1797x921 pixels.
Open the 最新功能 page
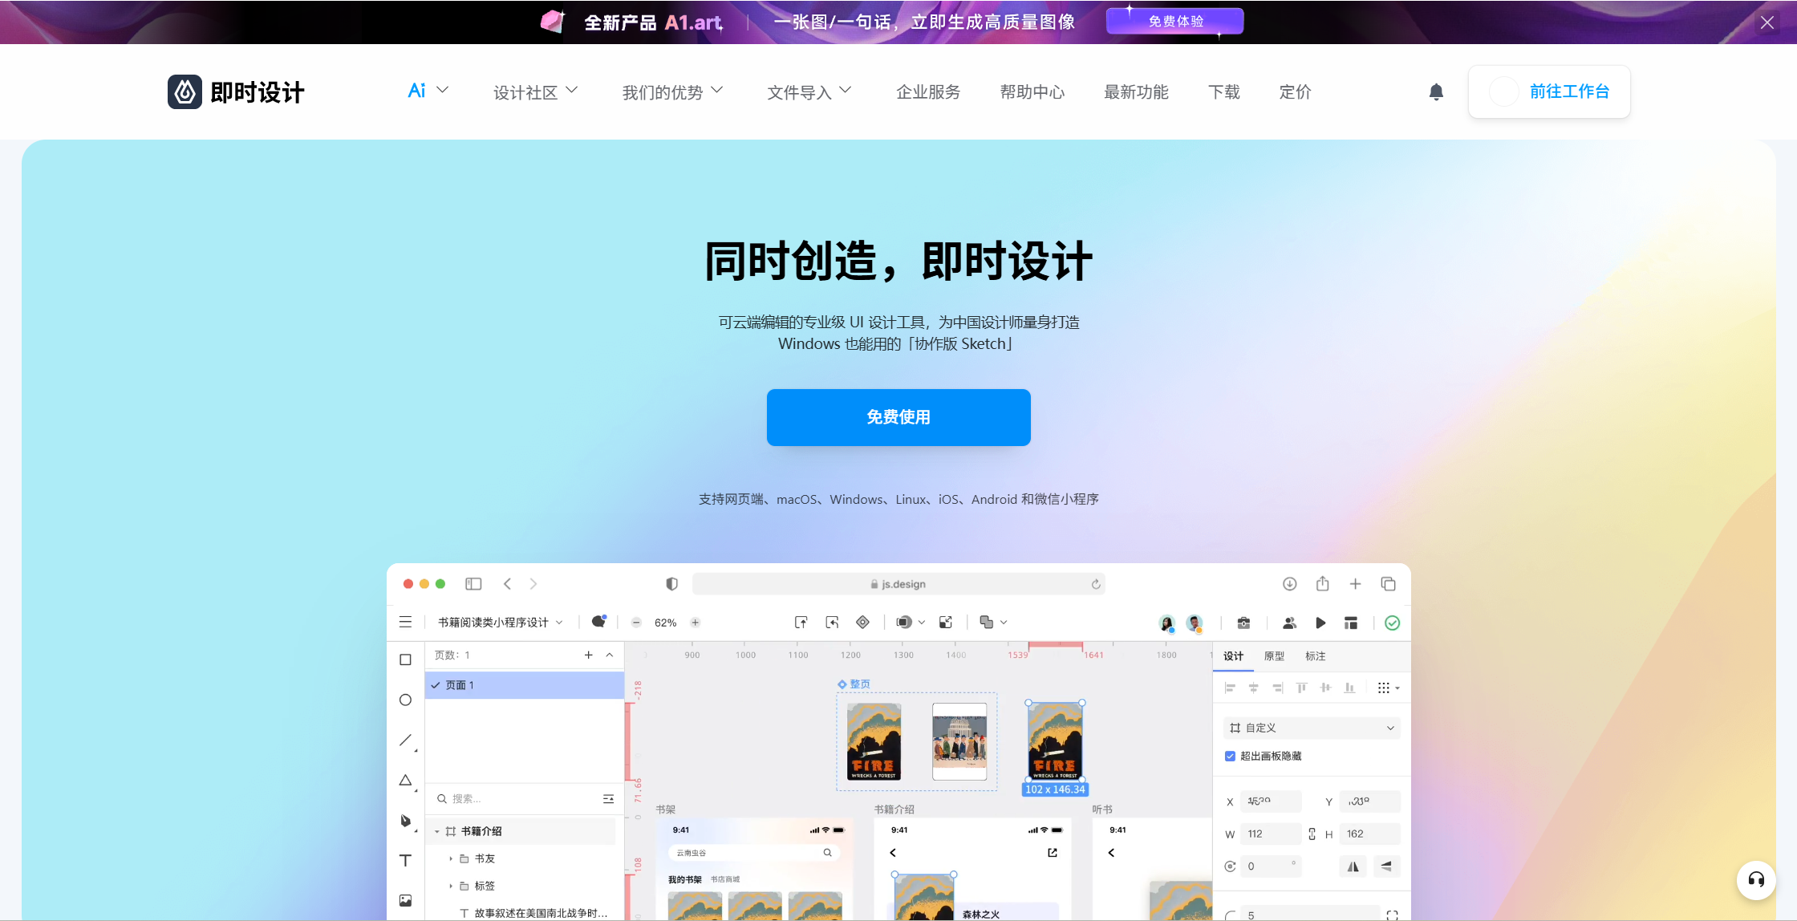click(1136, 92)
